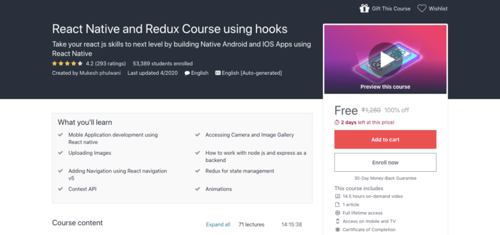Click the alarm clock icon near 2 days left
This screenshot has height=235, width=500.
coord(337,122)
